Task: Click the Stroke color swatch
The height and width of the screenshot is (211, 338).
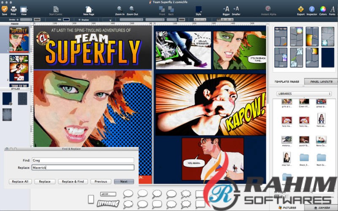Action: (37, 19)
